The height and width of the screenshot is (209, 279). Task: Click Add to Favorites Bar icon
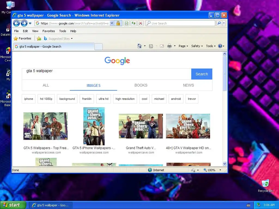point(39,38)
